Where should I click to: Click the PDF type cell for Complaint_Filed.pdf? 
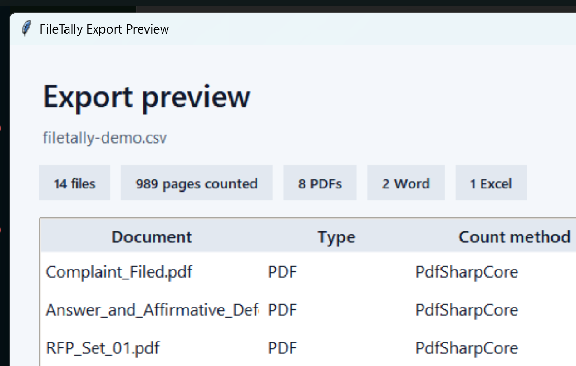pos(282,272)
